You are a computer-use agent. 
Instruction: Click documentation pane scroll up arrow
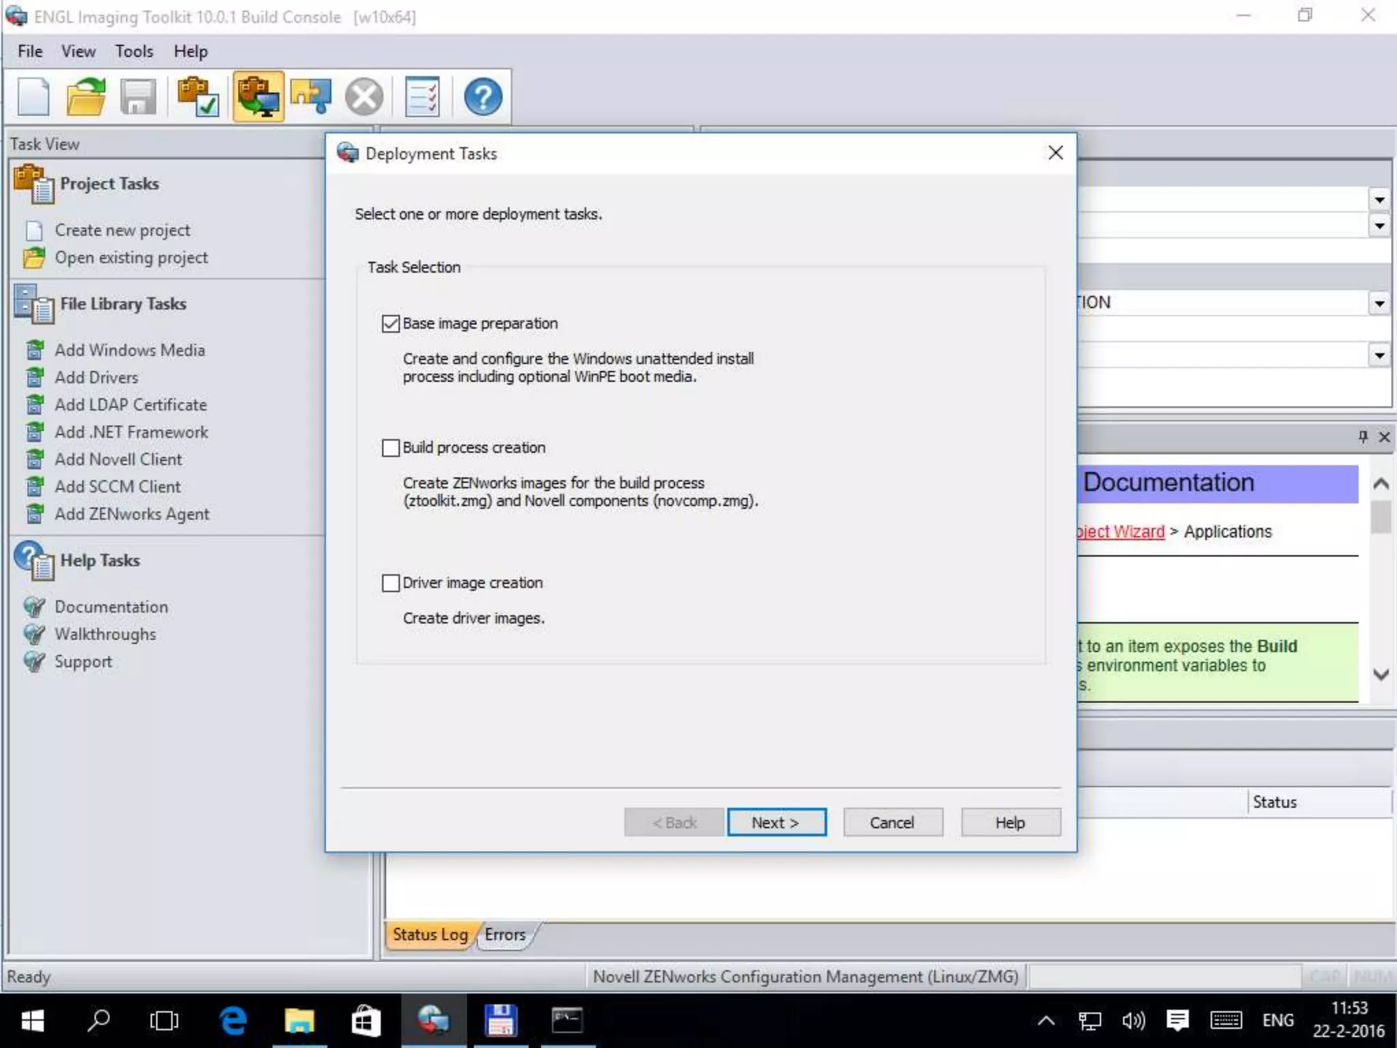pos(1381,483)
